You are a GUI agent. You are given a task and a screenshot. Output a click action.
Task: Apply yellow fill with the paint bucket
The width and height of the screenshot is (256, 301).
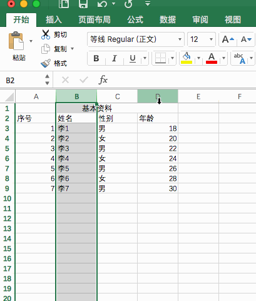coord(187,58)
